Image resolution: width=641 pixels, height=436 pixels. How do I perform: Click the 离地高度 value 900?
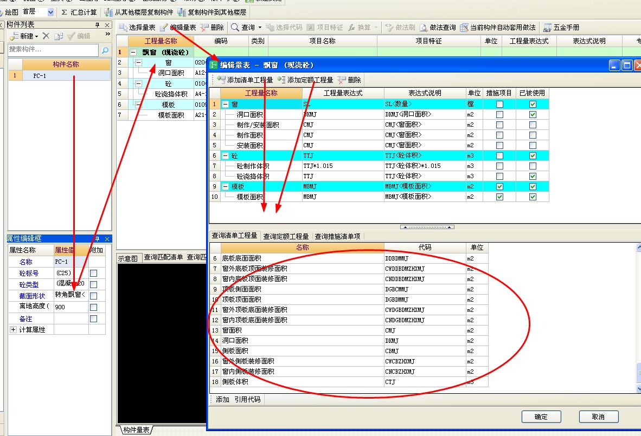70,307
